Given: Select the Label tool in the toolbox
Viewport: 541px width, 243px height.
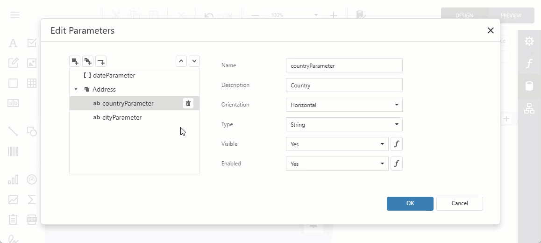Looking at the screenshot, I should coord(13,43).
